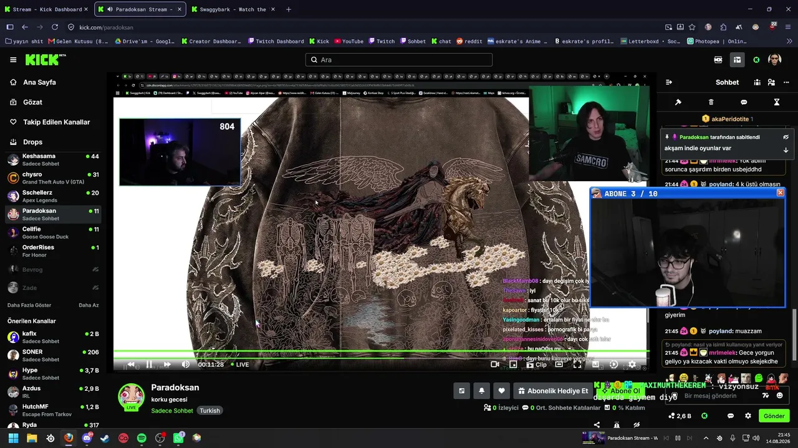Toggle theater mode on the player
798x448 pixels.
click(x=559, y=365)
